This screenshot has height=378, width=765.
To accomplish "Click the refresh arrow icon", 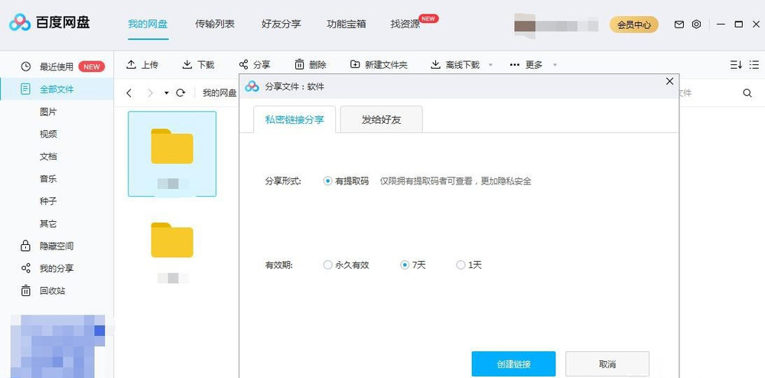I will [x=181, y=93].
